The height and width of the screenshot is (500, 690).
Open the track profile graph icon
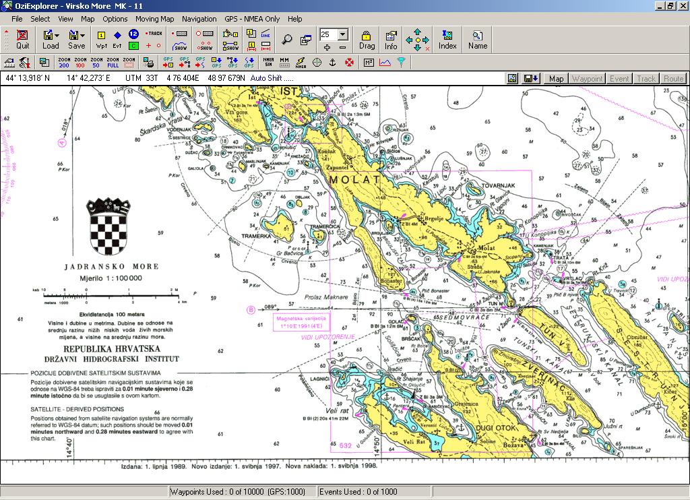tap(385, 63)
